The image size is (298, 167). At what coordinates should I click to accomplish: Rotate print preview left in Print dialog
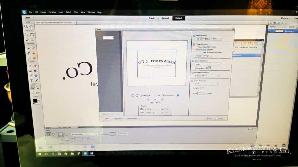click(133, 95)
